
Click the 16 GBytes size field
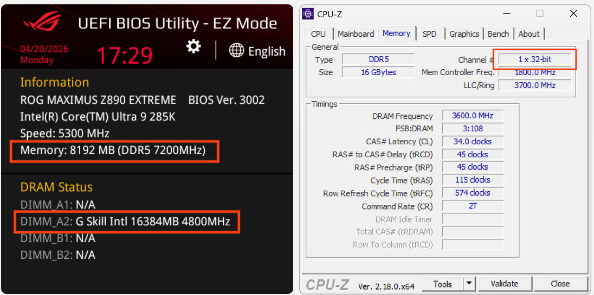(378, 72)
